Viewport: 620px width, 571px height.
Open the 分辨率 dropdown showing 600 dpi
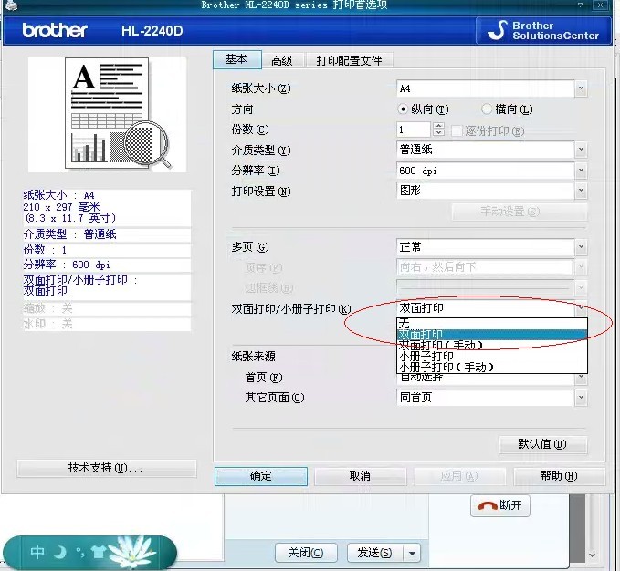point(491,171)
